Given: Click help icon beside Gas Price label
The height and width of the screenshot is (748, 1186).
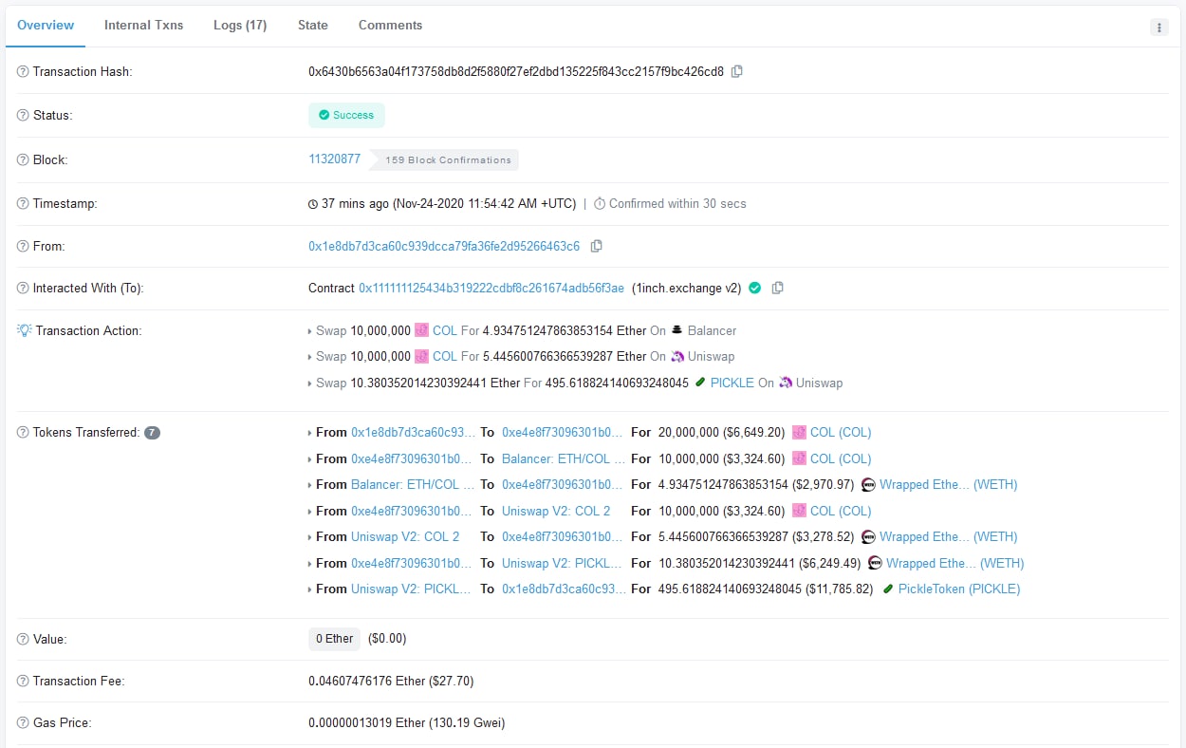Looking at the screenshot, I should pos(23,723).
